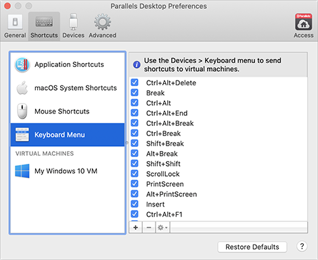This screenshot has height=260, width=318.
Task: Toggle the Alt+Break checkbox
Action: (135, 154)
